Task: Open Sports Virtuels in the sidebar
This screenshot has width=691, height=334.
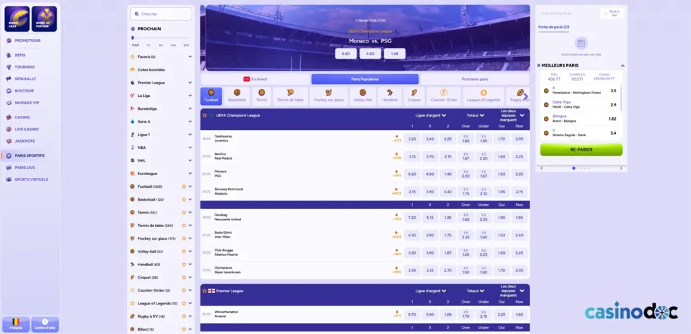Action: click(31, 179)
